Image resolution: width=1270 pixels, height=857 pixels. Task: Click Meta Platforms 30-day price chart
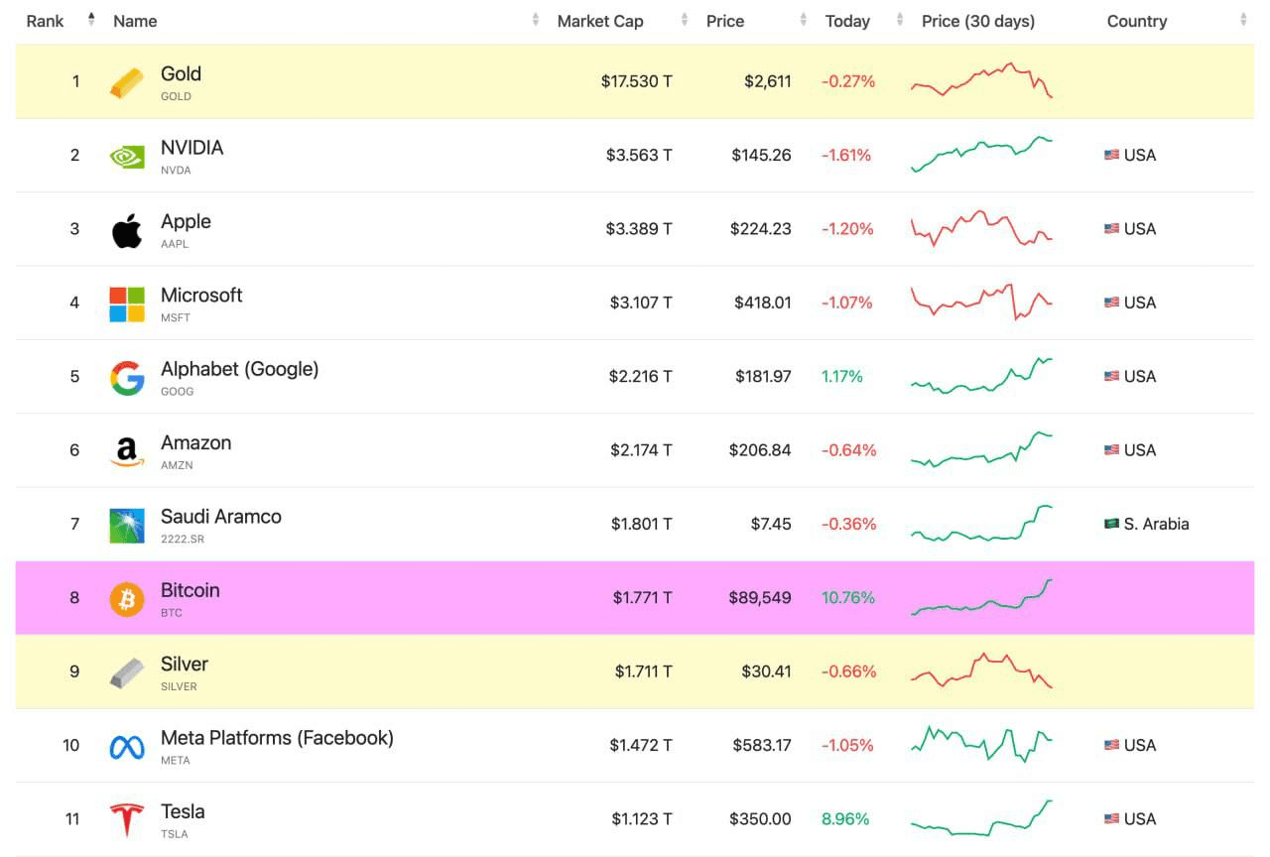coord(981,744)
